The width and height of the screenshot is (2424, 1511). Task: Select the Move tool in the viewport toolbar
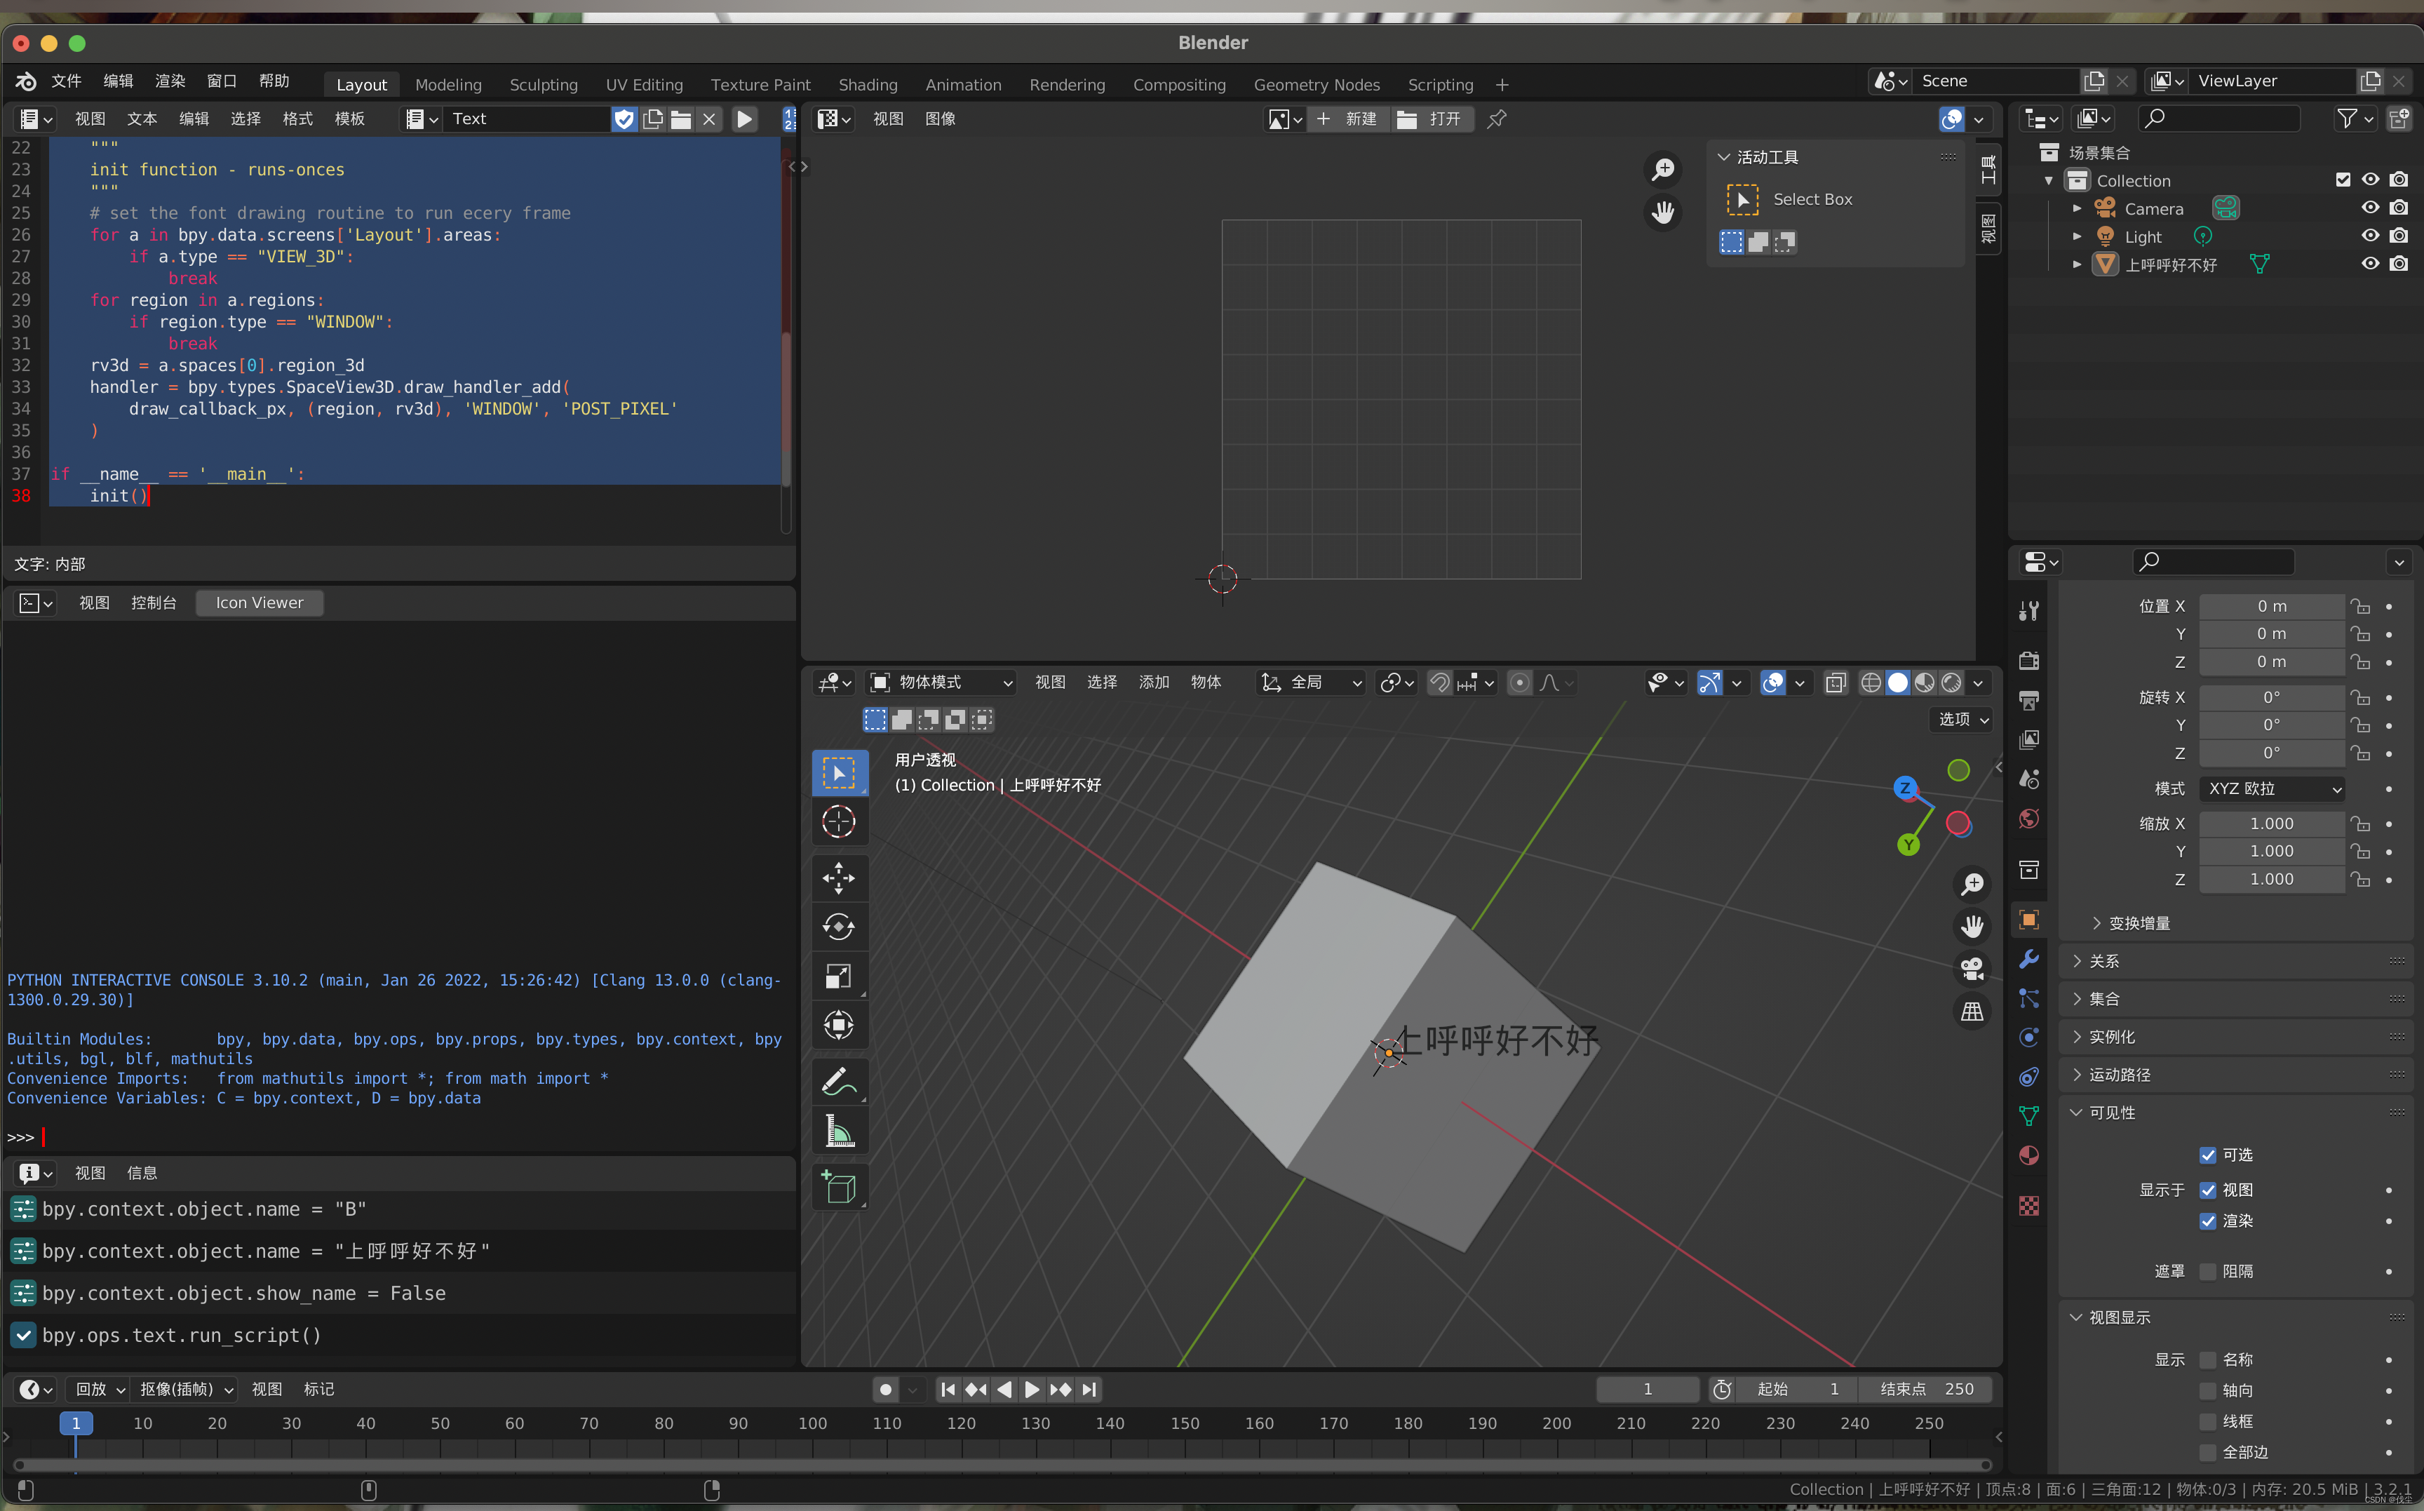click(838, 878)
